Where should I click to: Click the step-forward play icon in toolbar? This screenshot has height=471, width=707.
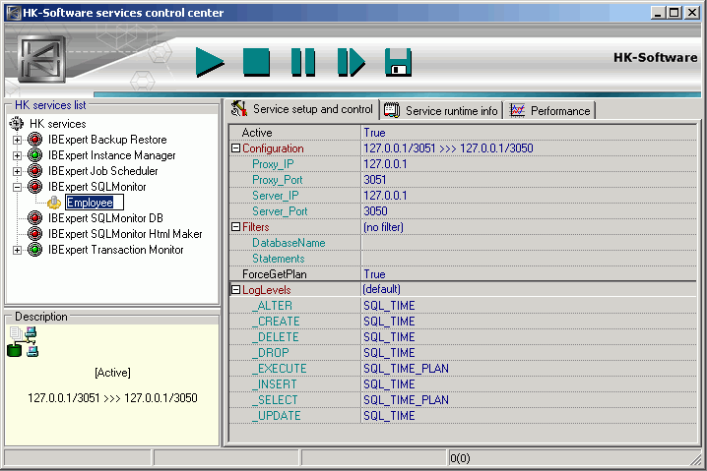tap(351, 62)
